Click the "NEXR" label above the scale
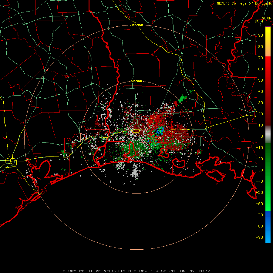The height and width of the screenshot is (273, 273). [266, 18]
